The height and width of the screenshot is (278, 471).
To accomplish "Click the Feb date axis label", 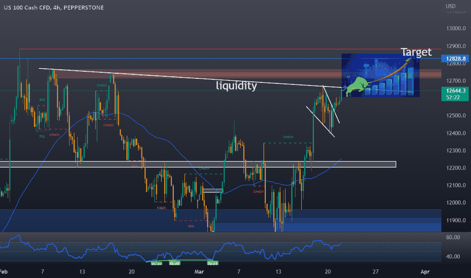I will (x=4, y=272).
